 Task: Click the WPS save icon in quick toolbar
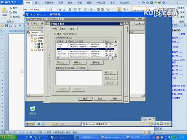click(x=7, y=26)
